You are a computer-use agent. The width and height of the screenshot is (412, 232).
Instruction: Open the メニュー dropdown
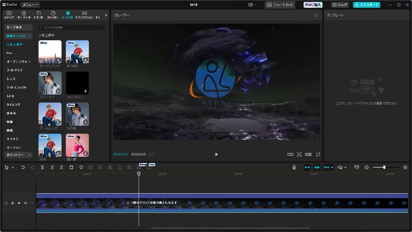tap(30, 5)
